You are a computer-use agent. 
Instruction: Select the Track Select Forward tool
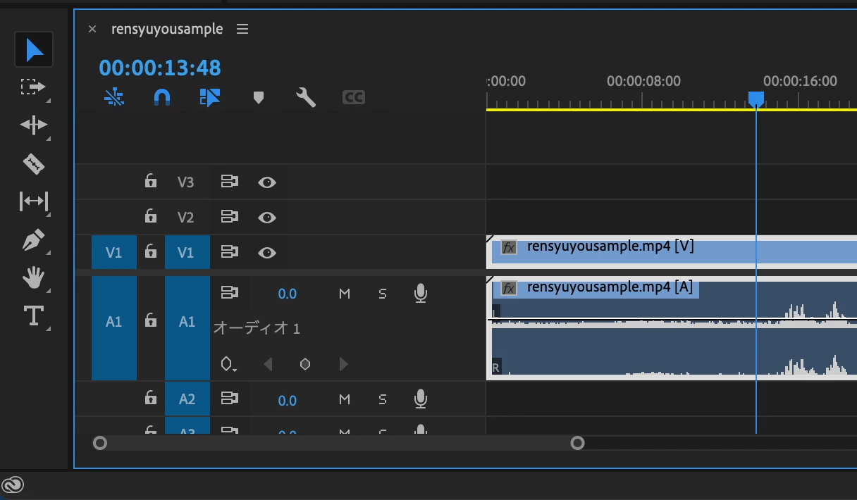(33, 87)
